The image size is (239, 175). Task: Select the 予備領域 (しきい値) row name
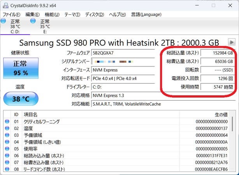pyautogui.click(x=42, y=142)
